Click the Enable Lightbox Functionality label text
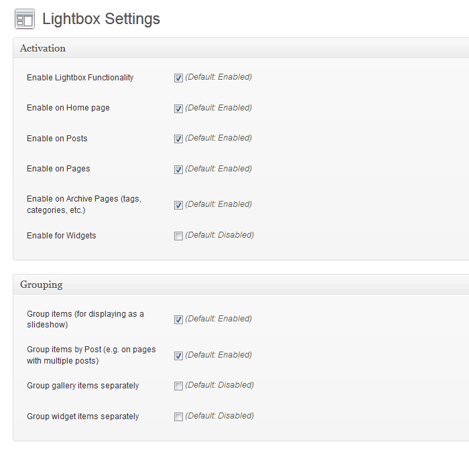 (80, 78)
